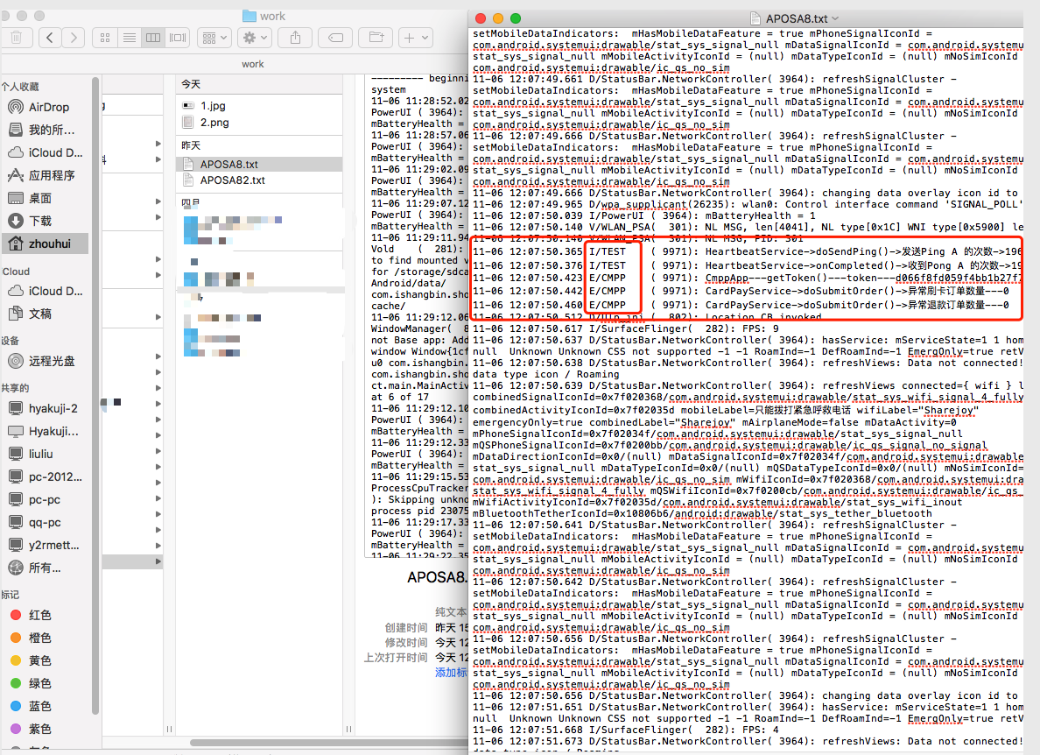1040x755 pixels.
Task: Click the 添加标 add tags link
Action: (x=451, y=672)
